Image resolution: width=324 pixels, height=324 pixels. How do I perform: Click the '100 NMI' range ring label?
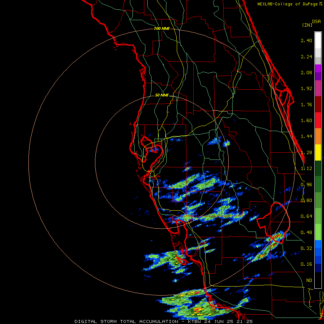pos(162,28)
